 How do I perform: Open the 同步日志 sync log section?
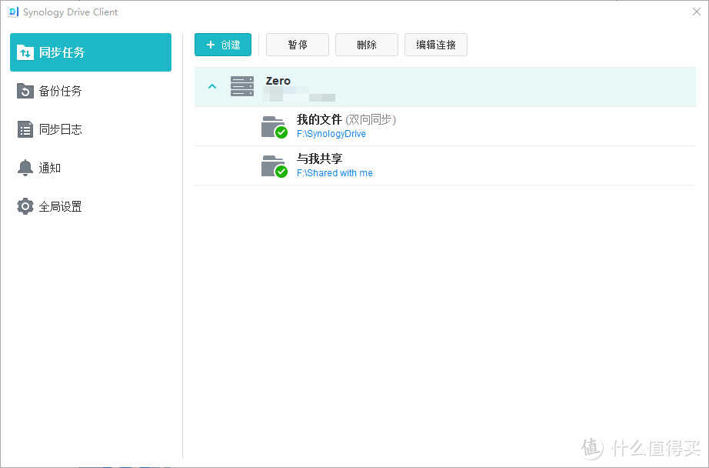click(91, 129)
